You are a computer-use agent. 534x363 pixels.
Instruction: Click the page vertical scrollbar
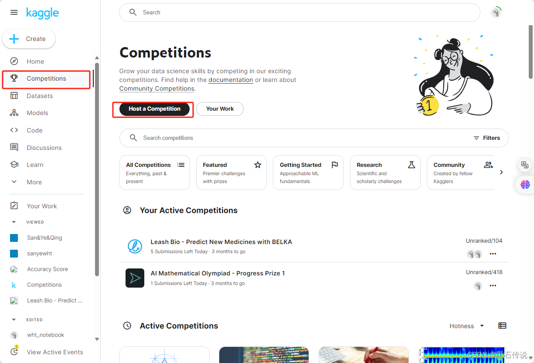click(x=531, y=51)
